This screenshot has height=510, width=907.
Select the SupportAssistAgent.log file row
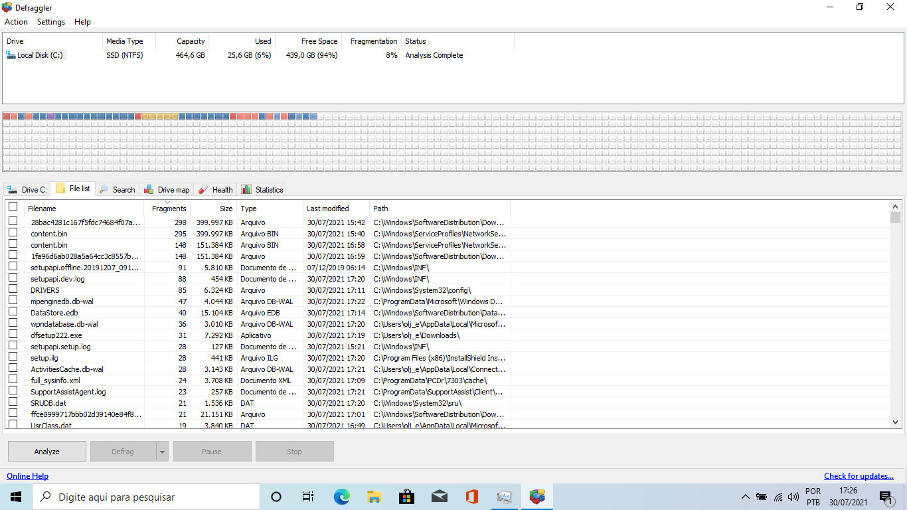coord(258,392)
